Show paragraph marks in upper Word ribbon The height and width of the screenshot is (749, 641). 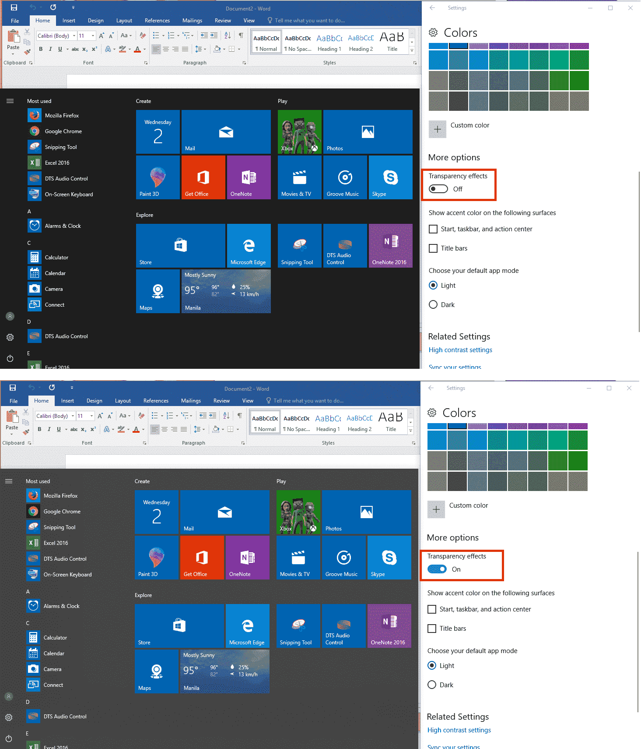[x=241, y=35]
